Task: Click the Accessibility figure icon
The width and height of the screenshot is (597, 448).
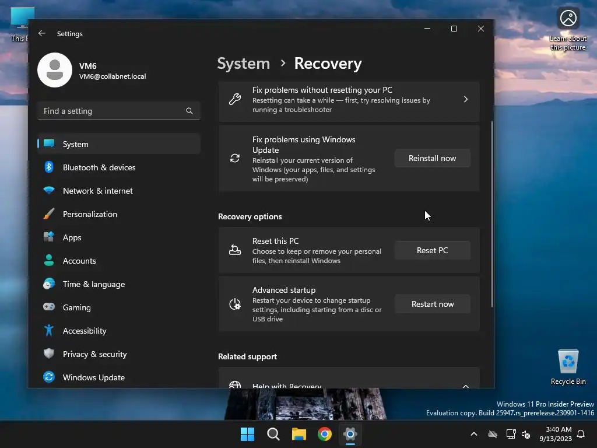Action: (49, 330)
